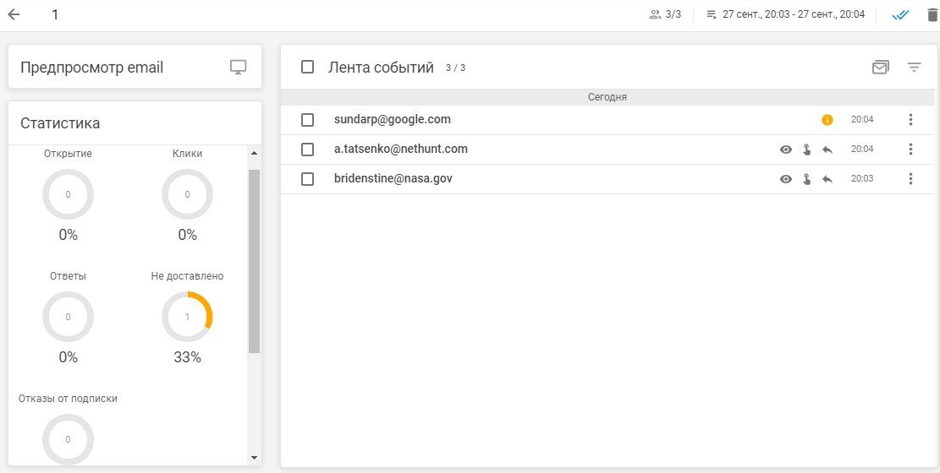This screenshot has width=940, height=473.
Task: Click the blue double checkmark icon
Action: 900,15
